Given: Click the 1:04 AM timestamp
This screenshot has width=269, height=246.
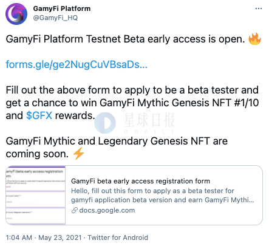Looking at the screenshot, I should tap(19, 237).
